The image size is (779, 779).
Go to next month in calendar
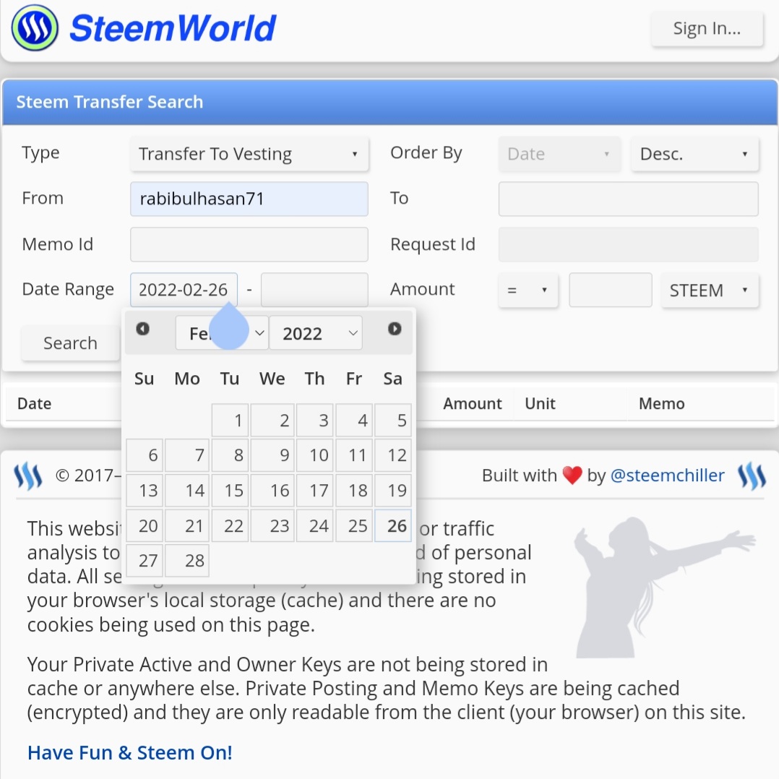pos(395,329)
